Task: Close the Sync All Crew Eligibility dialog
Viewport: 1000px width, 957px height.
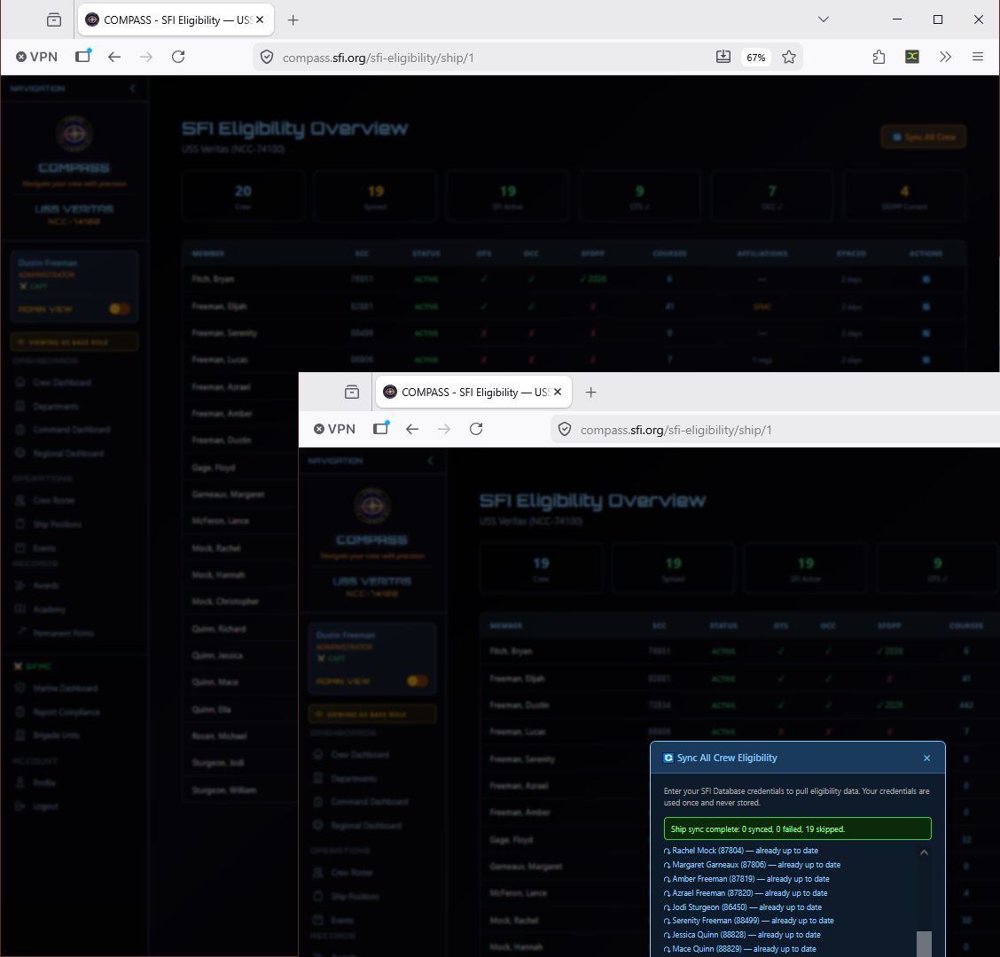Action: tap(926, 759)
